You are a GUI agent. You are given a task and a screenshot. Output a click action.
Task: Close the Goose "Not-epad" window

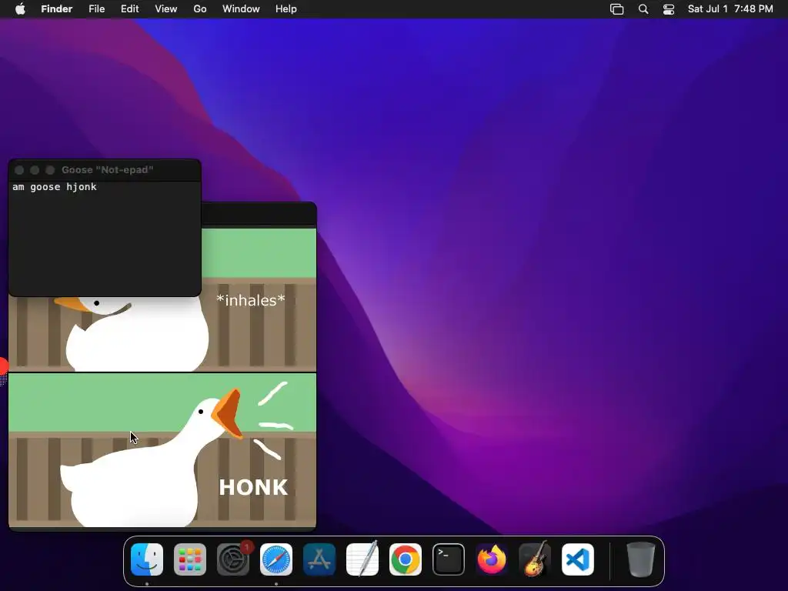point(19,170)
